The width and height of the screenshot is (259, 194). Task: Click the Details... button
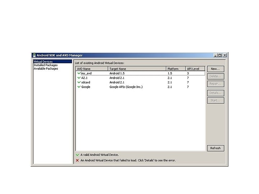point(215,93)
